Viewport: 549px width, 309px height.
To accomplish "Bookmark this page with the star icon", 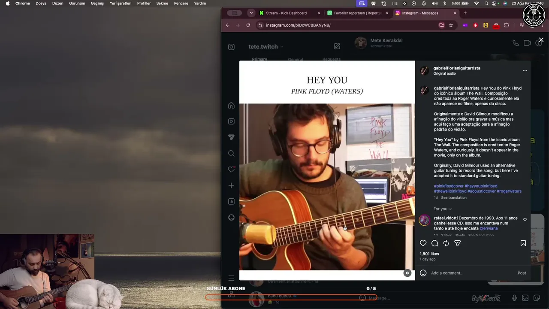I will (451, 25).
